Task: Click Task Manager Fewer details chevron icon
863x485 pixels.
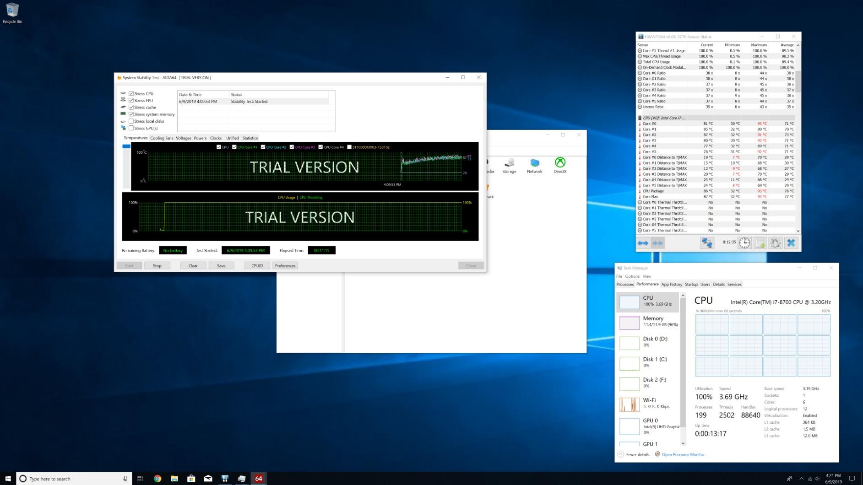Action: click(620, 454)
